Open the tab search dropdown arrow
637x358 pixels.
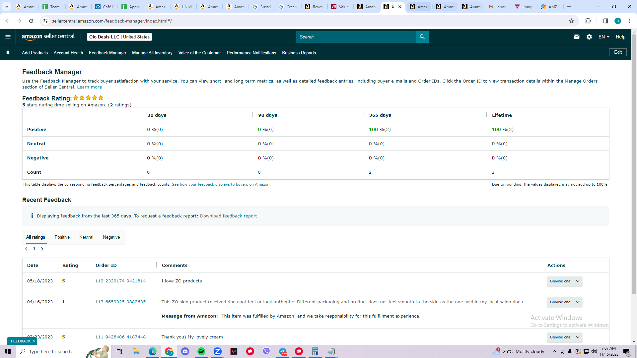pyautogui.click(x=6, y=7)
